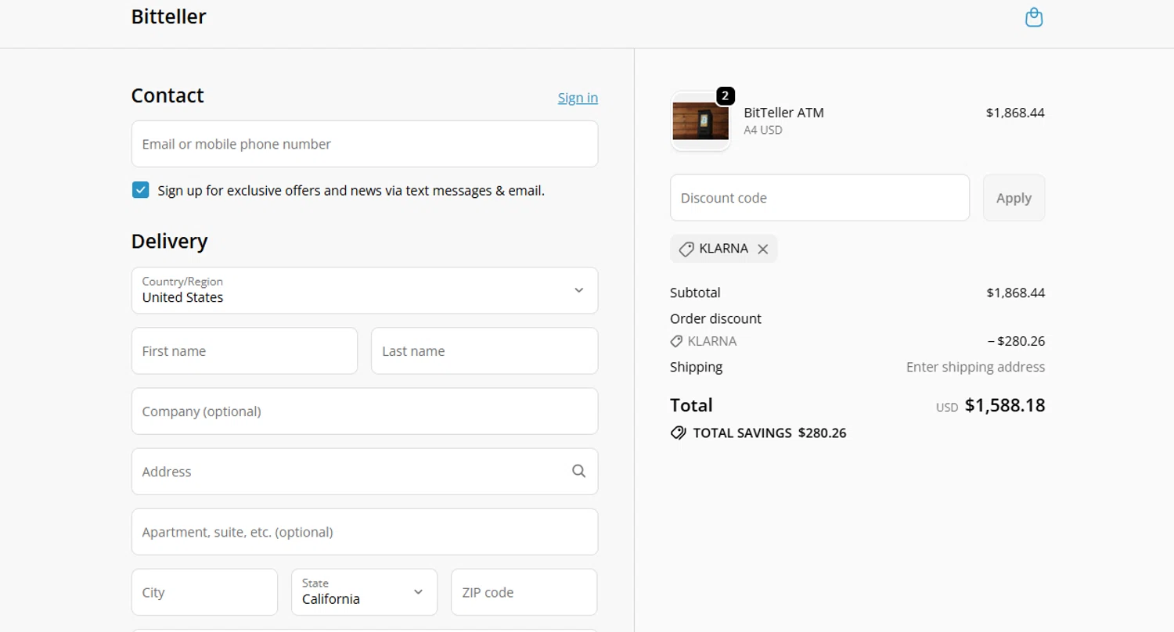1174x632 pixels.
Task: Focus the Address input field
Action: (x=365, y=472)
